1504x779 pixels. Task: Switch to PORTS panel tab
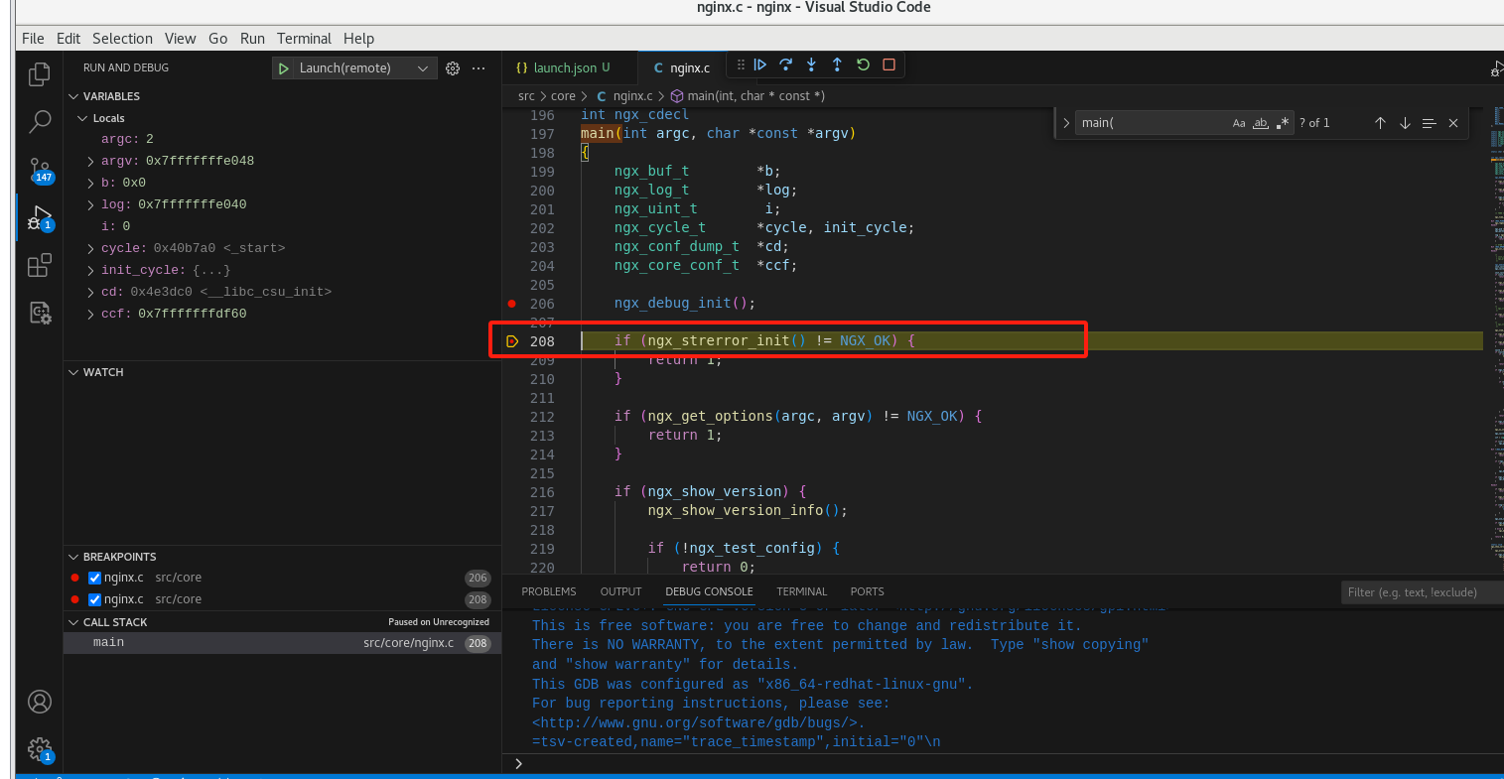click(867, 591)
